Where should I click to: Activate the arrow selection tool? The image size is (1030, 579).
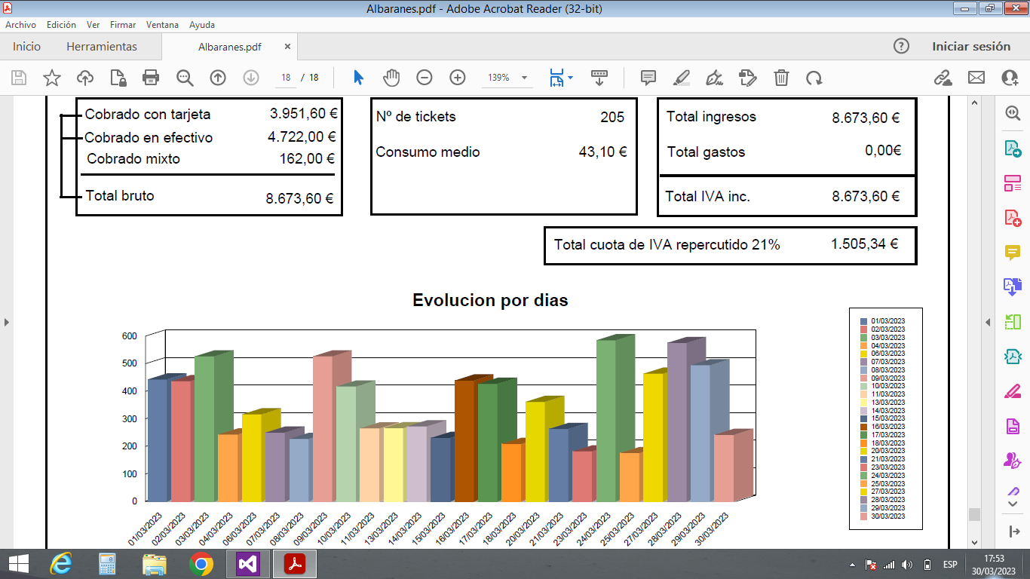358,78
